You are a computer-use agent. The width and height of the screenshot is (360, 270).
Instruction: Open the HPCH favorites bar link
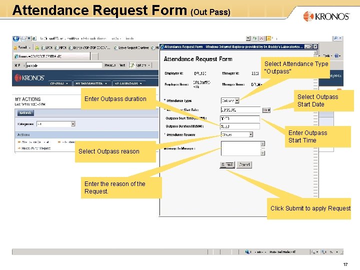pos(60,48)
